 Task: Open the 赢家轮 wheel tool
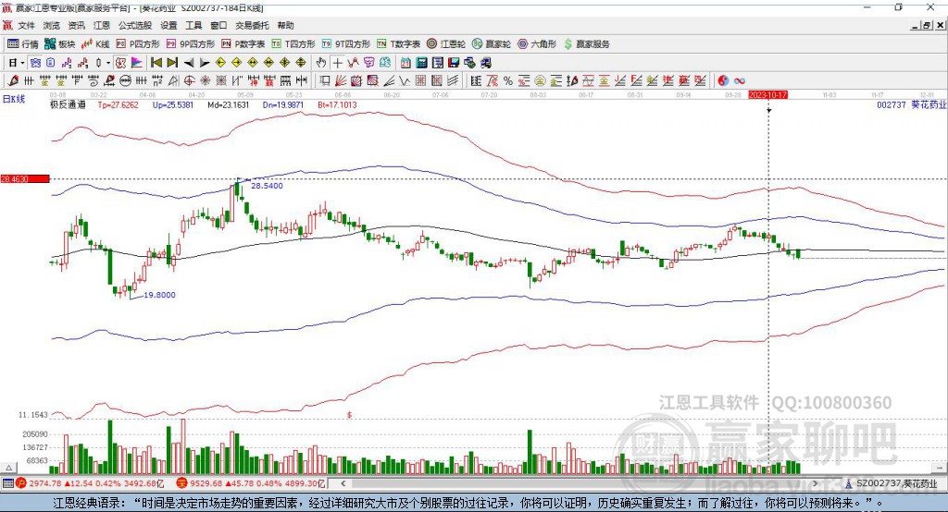(x=492, y=44)
